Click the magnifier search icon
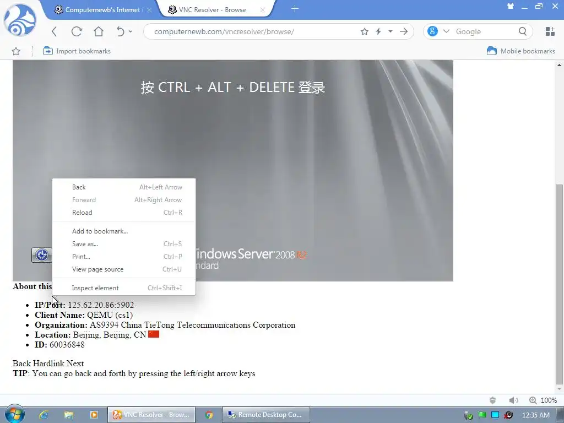 523,31
